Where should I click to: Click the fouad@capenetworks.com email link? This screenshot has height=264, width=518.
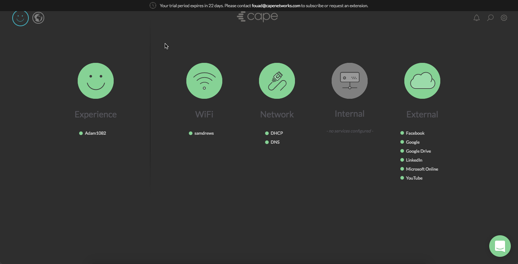pos(276,6)
